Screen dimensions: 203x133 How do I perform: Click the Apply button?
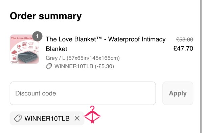pos(178,93)
